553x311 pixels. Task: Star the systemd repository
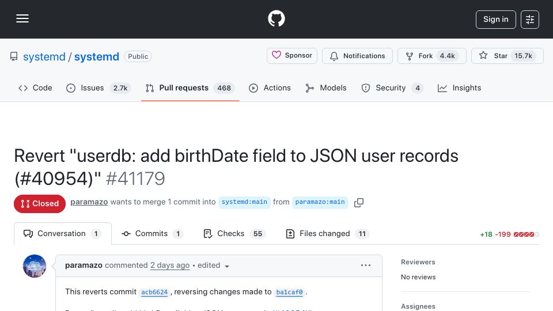tap(507, 56)
